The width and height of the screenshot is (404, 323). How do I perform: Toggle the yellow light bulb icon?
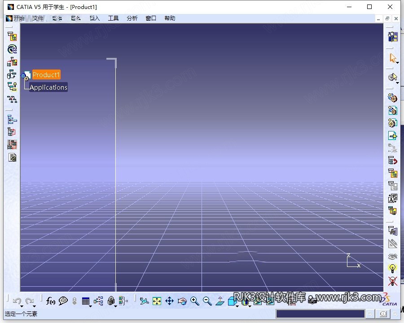click(x=393, y=269)
